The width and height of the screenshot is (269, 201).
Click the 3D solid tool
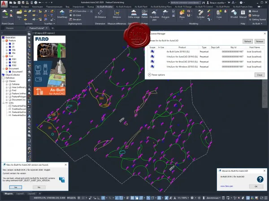(x=234, y=14)
